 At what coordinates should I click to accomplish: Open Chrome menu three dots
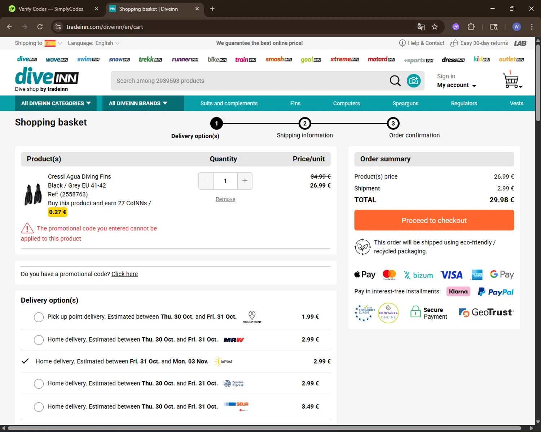[x=532, y=27]
